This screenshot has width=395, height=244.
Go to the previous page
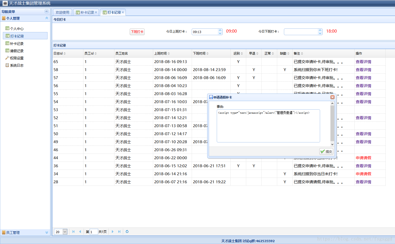click(80, 232)
